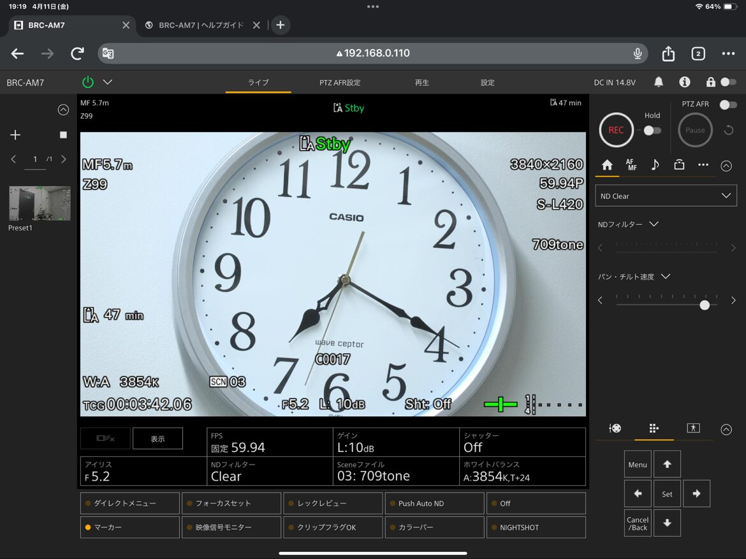Image resolution: width=746 pixels, height=559 pixels.
Task: Open the more options dots icon
Action: click(x=703, y=164)
